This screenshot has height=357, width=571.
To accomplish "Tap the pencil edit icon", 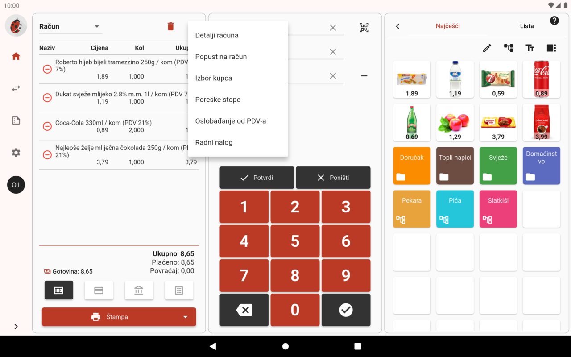I will tap(487, 48).
